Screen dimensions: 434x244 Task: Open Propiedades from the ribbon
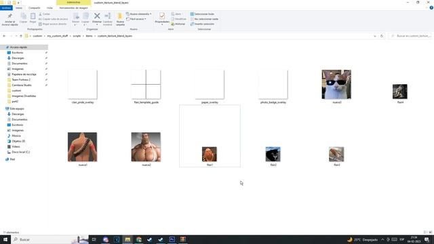click(162, 19)
